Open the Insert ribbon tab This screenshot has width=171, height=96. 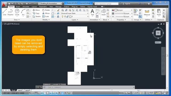(x=18, y=7)
